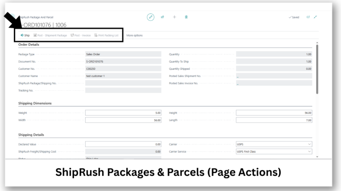The image size is (341, 191).
Task: Click the Ship action
Action: click(x=25, y=35)
